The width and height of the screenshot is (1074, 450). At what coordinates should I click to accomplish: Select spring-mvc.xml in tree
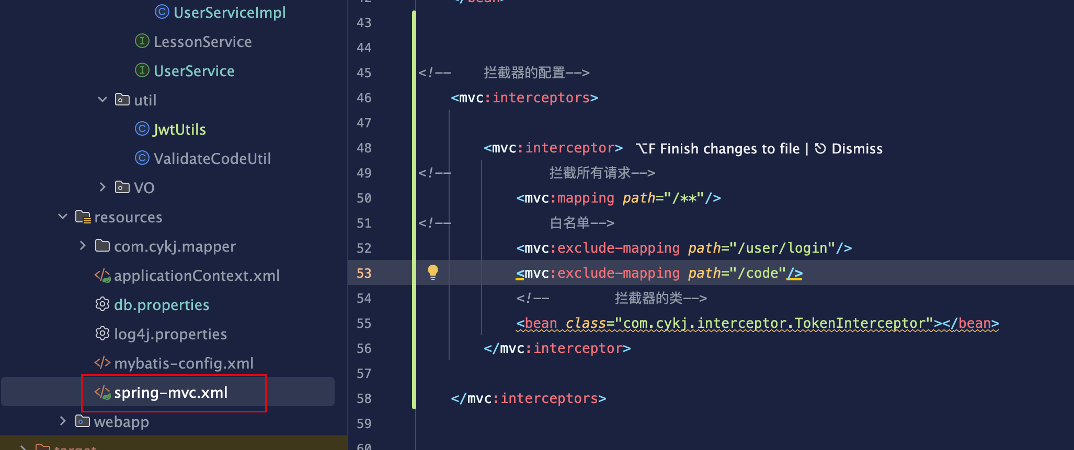pyautogui.click(x=171, y=392)
